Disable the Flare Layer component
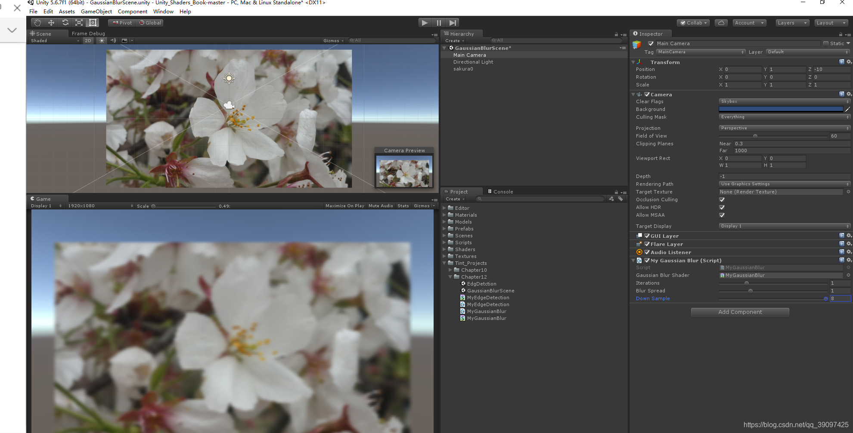Image resolution: width=853 pixels, height=433 pixels. click(x=647, y=244)
